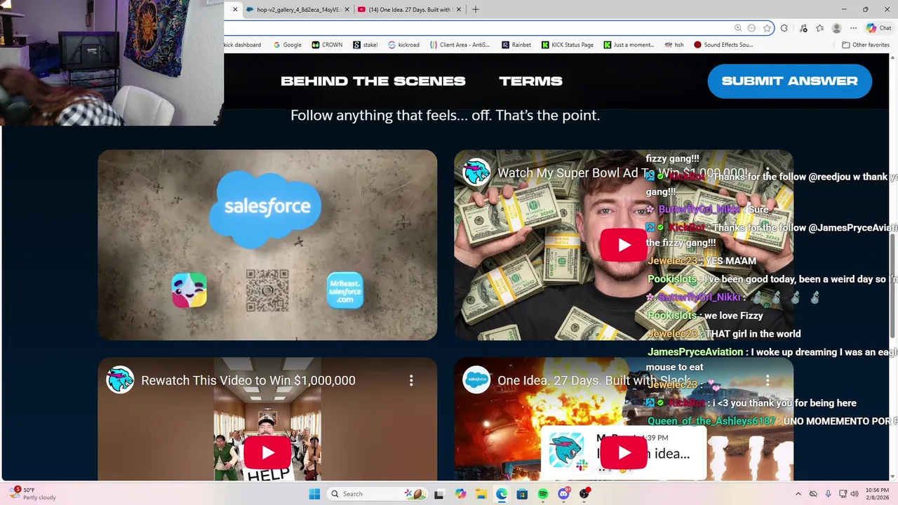Switch to hop-v2_gallery tab
898x505 pixels.
point(298,9)
